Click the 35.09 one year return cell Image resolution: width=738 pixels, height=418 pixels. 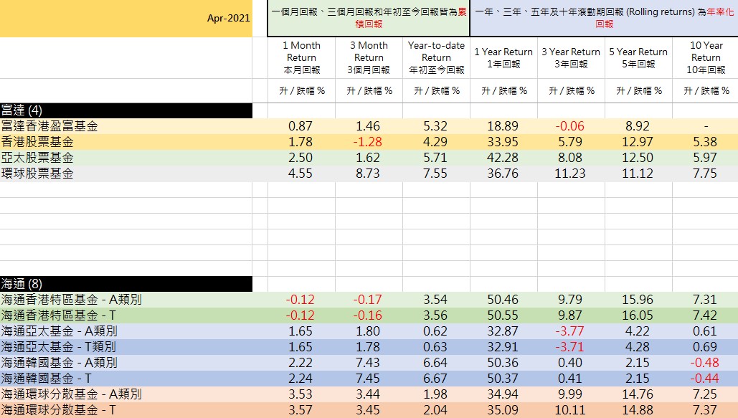[x=503, y=410]
